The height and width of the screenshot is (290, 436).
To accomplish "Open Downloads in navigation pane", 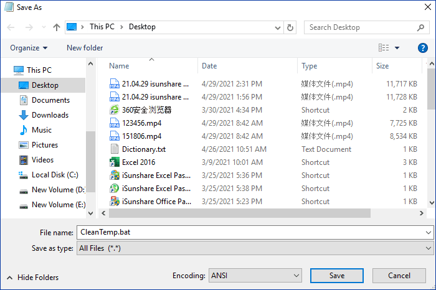I will point(44,115).
